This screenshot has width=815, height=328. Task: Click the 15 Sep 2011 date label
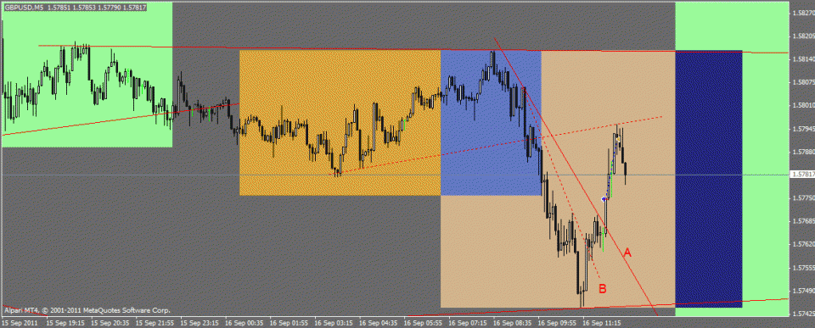coord(20,322)
